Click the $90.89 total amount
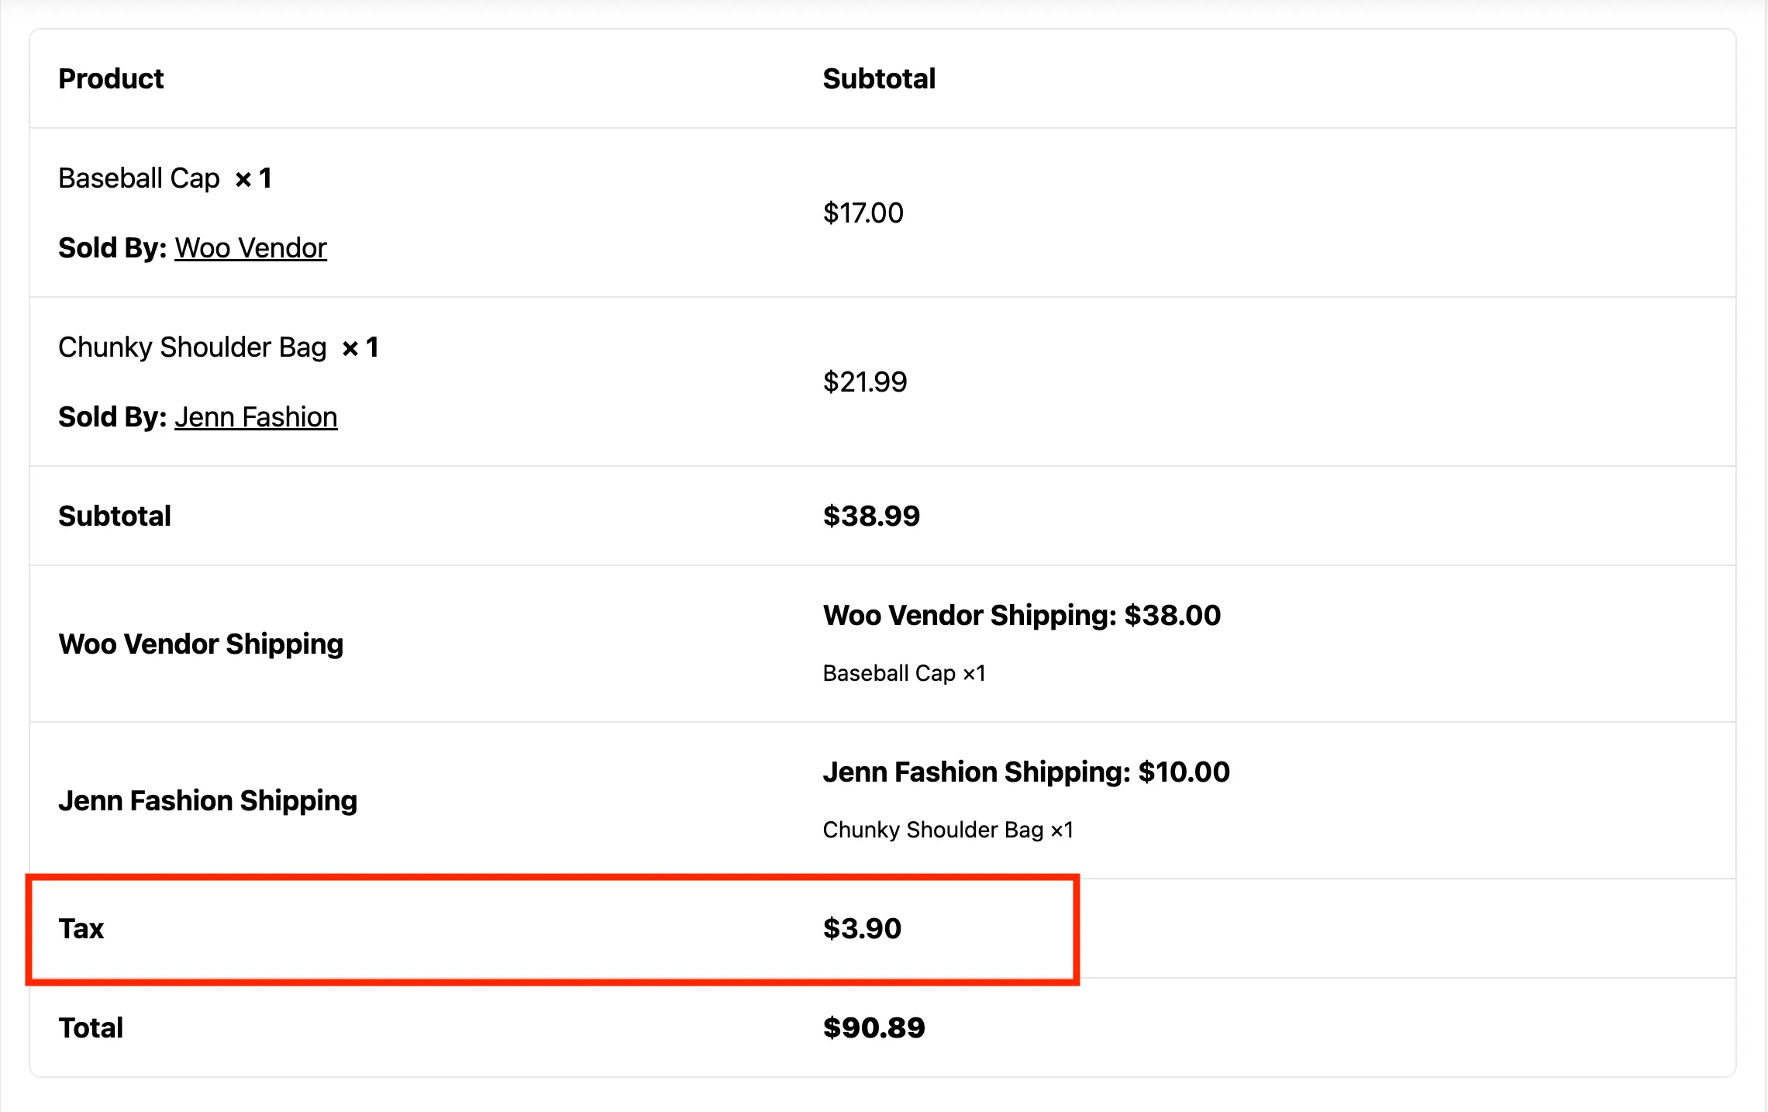 pos(874,1027)
